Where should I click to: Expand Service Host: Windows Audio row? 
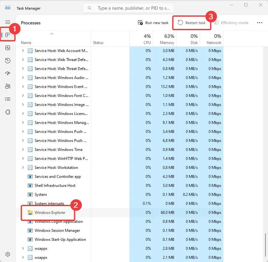tap(23, 77)
